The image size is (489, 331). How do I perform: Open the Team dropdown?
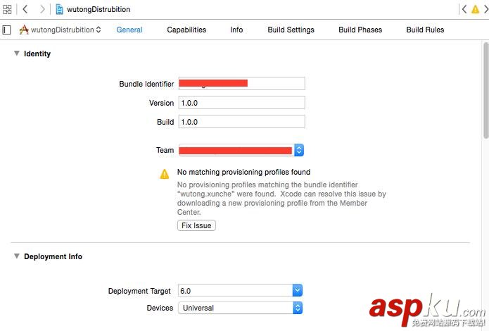tap(241, 150)
